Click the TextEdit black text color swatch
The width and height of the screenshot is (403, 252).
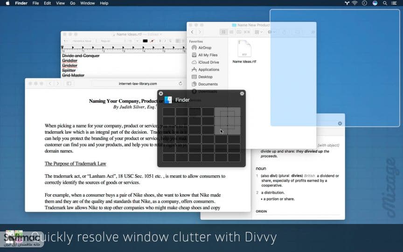(x=145, y=41)
